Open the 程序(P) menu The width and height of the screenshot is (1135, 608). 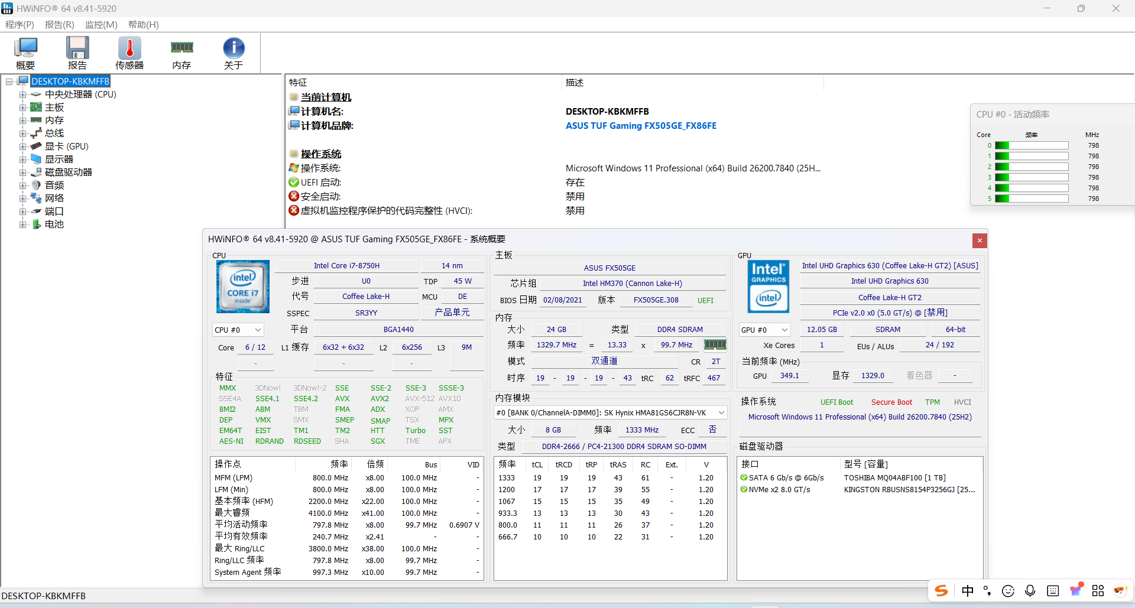(20, 25)
